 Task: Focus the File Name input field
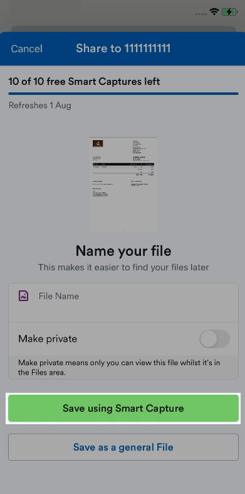point(123,302)
